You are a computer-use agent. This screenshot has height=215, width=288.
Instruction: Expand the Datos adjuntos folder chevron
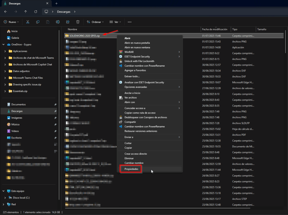tap(5, 71)
